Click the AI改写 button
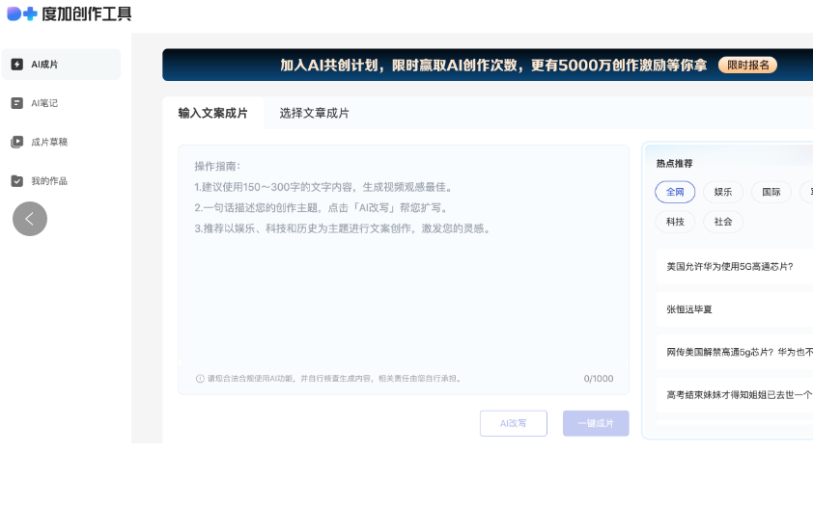Image resolution: width=813 pixels, height=507 pixels. point(514,423)
